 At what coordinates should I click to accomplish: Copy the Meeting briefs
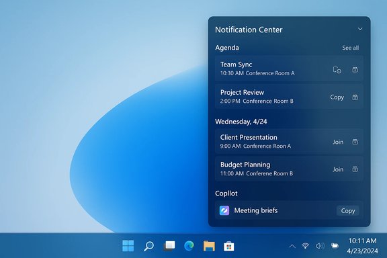coord(348,210)
